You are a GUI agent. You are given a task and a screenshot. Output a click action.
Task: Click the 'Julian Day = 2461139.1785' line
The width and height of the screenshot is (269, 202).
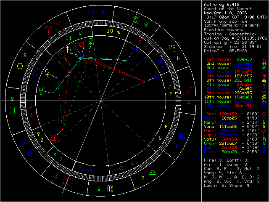coord(235,38)
